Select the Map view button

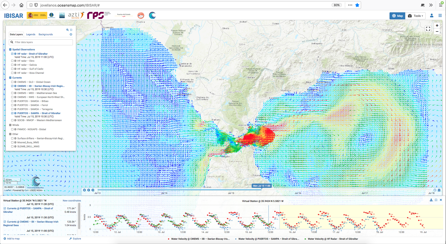pyautogui.click(x=397, y=16)
